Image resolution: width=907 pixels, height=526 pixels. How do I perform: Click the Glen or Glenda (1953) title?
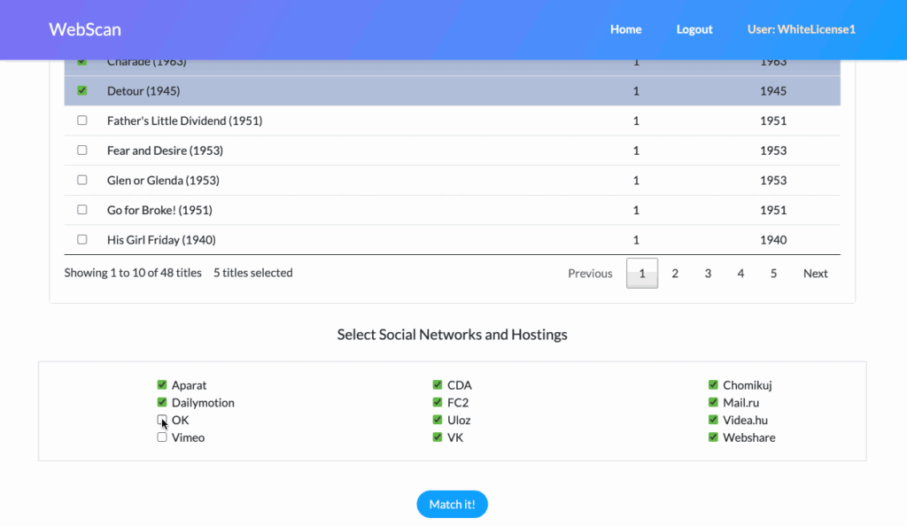pos(163,181)
